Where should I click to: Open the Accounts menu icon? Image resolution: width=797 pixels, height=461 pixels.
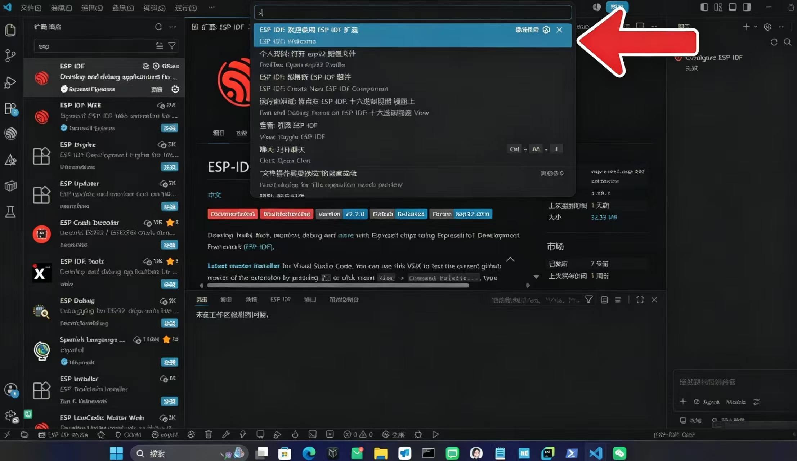(11, 390)
